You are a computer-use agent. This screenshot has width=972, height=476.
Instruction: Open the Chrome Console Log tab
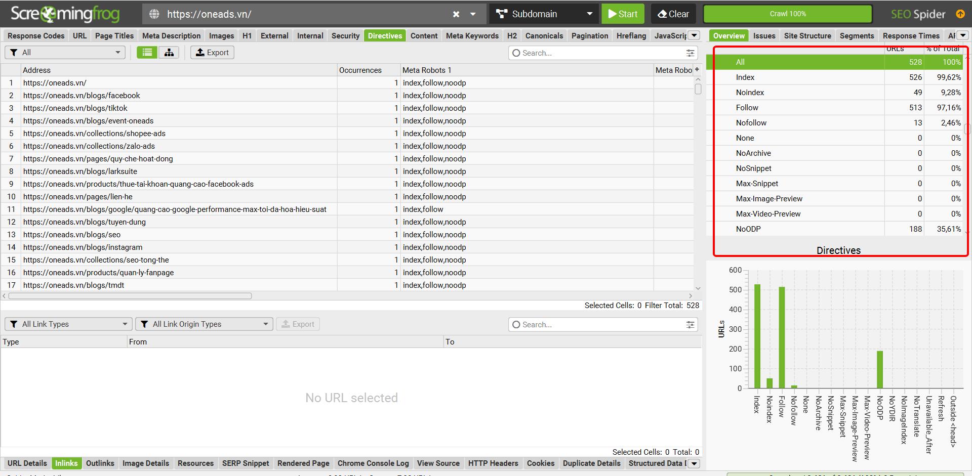[373, 463]
